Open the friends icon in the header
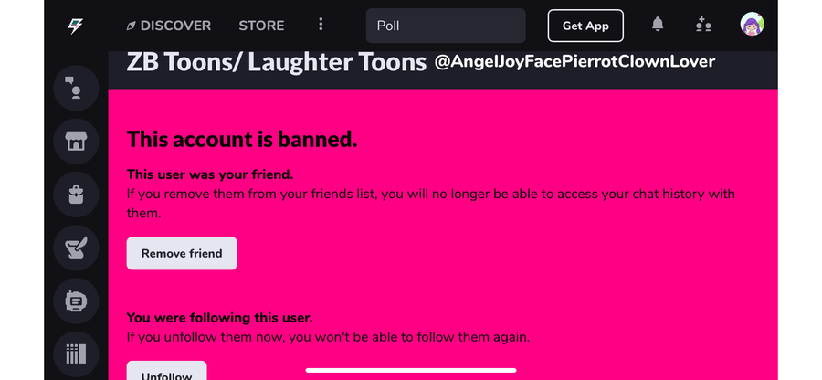The image size is (822, 380). (x=702, y=26)
